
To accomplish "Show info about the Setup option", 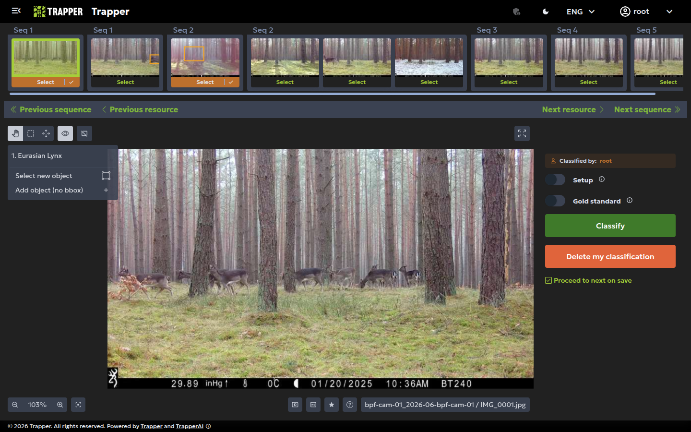I will [602, 179].
